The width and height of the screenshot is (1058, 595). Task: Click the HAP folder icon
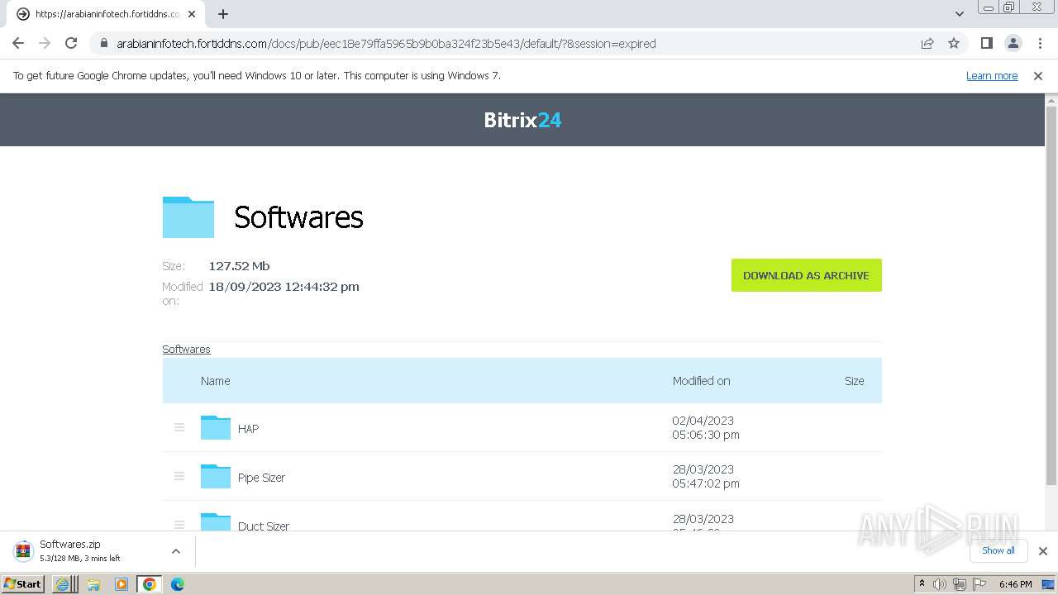pyautogui.click(x=216, y=427)
